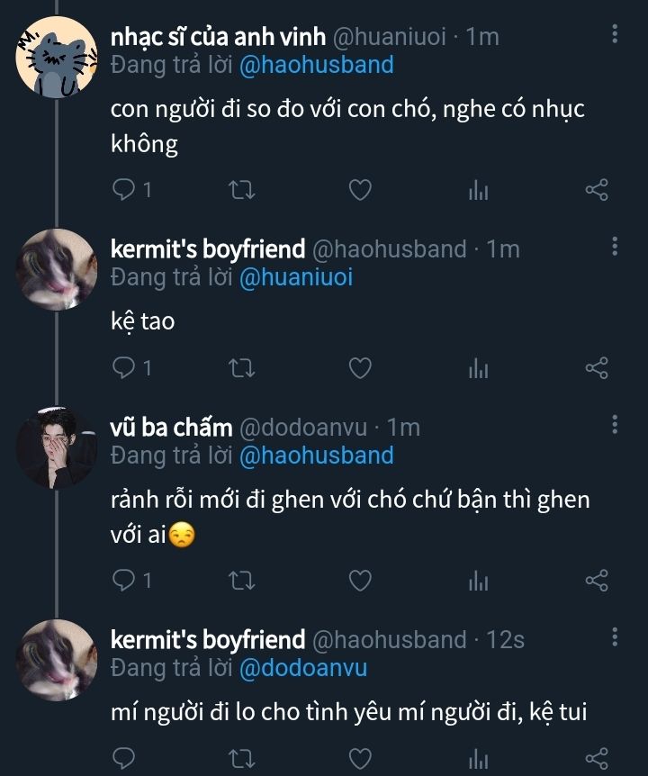Like vũ ba chấm's tweet
Viewport: 648px width, 776px height.
click(360, 581)
